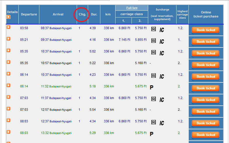Select arrival 09:37 Budapest-Nyugati
This screenshot has height=143, width=229.
(56, 40)
